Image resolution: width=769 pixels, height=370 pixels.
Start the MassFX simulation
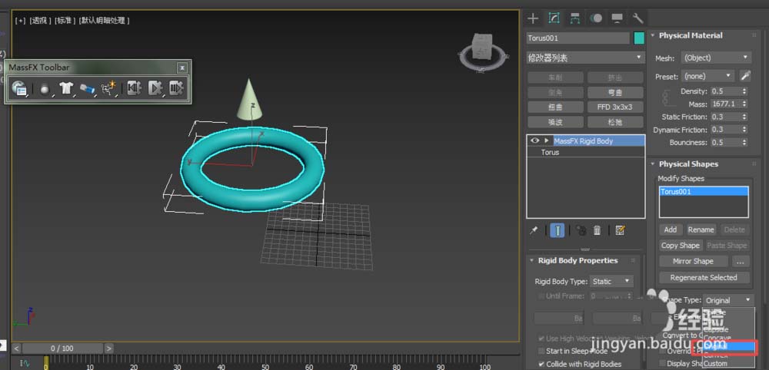[x=155, y=88]
